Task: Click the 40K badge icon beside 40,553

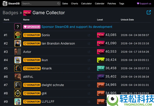Action: tap(101, 52)
